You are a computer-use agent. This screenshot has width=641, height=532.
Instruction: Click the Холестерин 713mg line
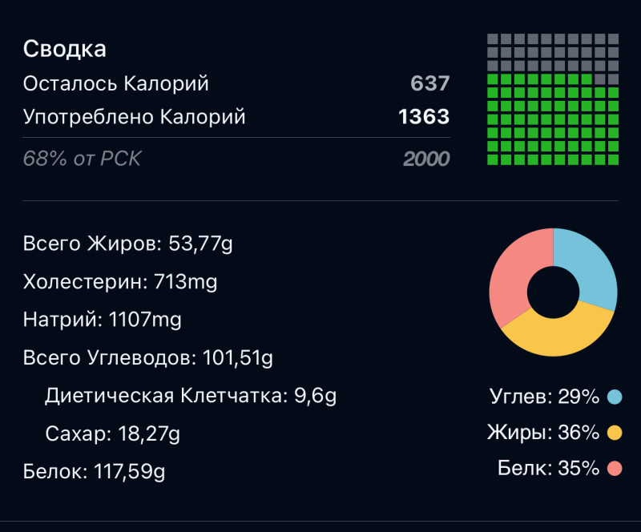(120, 282)
